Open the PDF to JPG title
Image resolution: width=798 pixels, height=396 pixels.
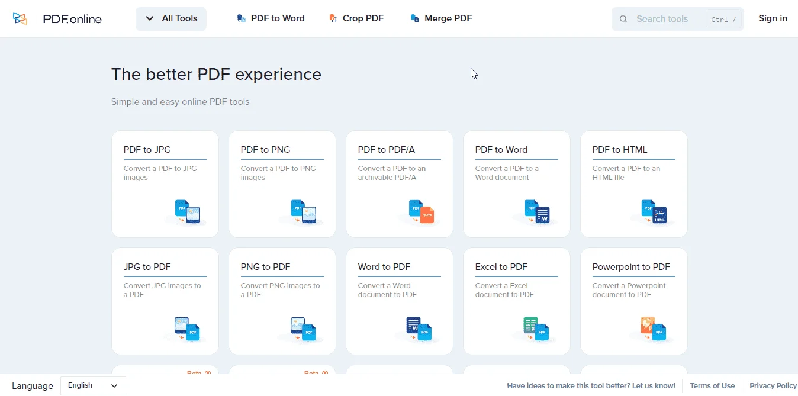tap(147, 150)
